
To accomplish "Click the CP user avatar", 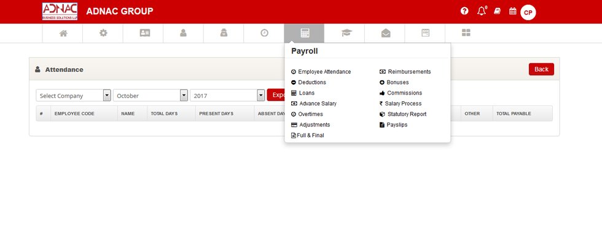I will (528, 13).
